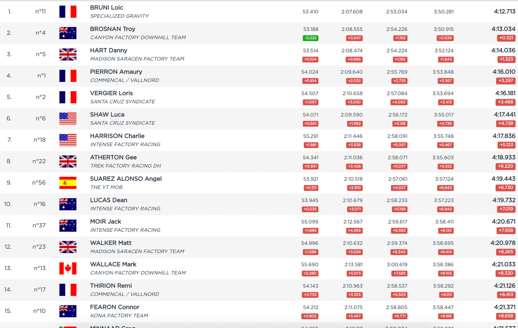The height and width of the screenshot is (328, 518).
Task: Select ATHERTON Gee rider name
Action: pos(113,157)
